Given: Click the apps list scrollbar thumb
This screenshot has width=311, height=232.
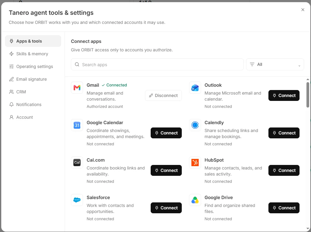Looking at the screenshot, I should [x=308, y=95].
